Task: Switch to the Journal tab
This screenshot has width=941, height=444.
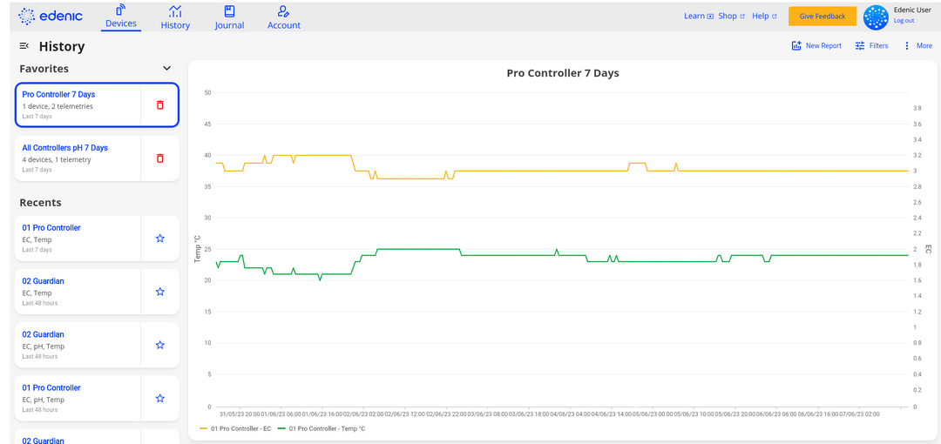Action: [229, 17]
